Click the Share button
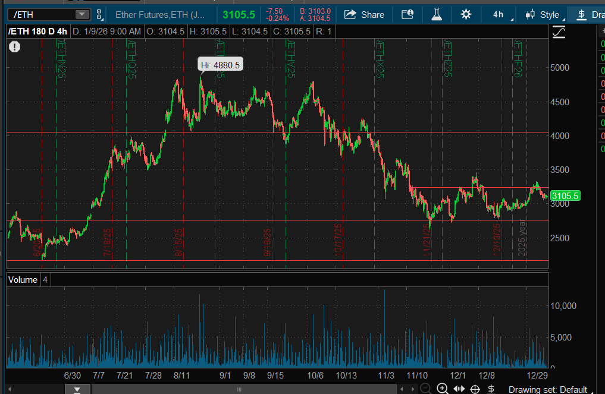Viewport: 605px width, 394px height. (x=364, y=15)
